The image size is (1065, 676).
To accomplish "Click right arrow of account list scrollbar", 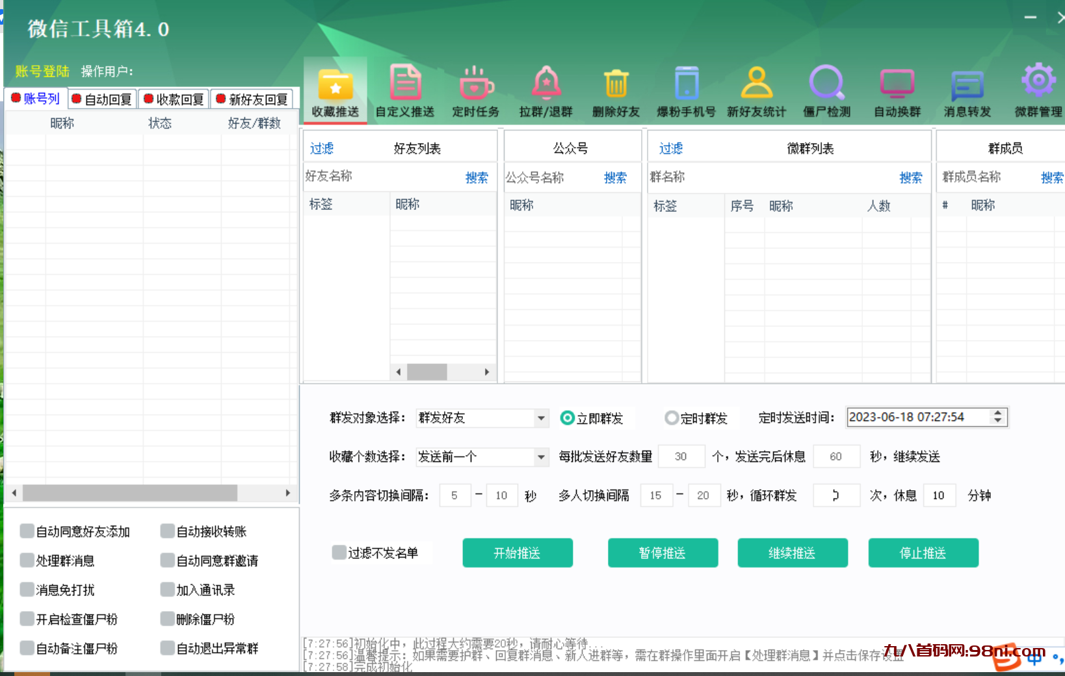I will (288, 493).
